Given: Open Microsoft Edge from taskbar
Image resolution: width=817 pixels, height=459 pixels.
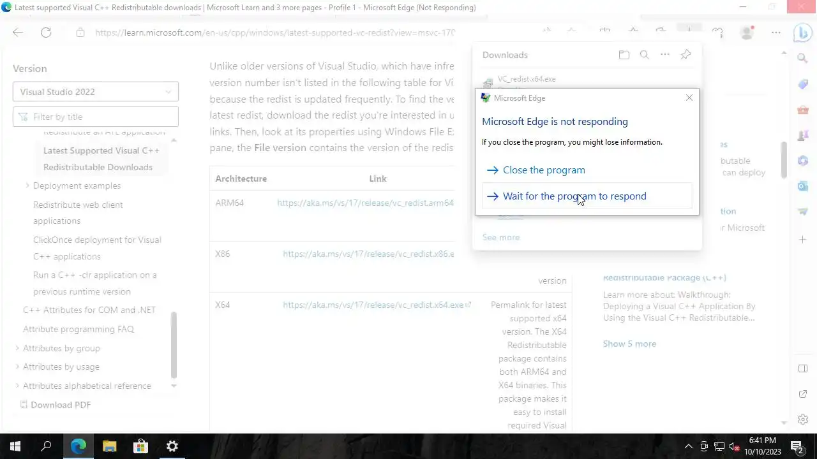Looking at the screenshot, I should pos(78,446).
